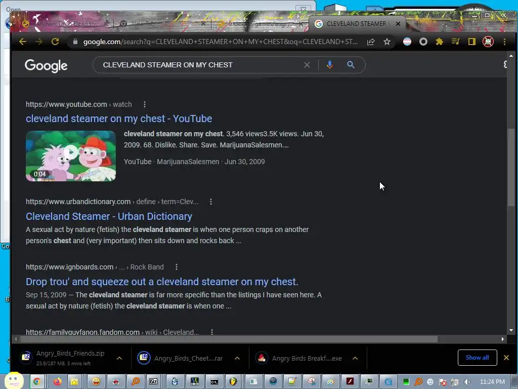Open the 7z archive app in taskbar

click(153, 381)
